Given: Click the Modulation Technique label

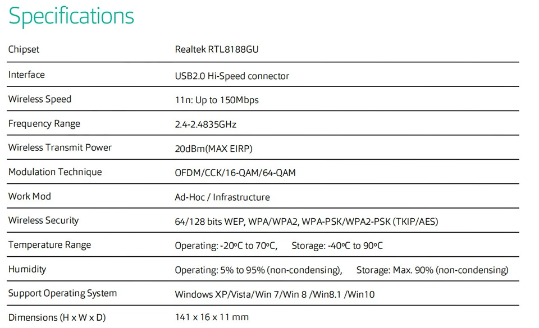Looking at the screenshot, I should [x=55, y=172].
